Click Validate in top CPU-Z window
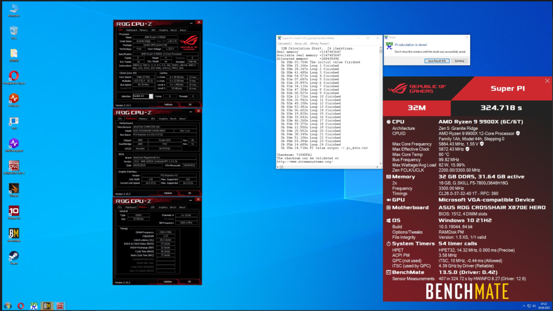 [x=168, y=104]
